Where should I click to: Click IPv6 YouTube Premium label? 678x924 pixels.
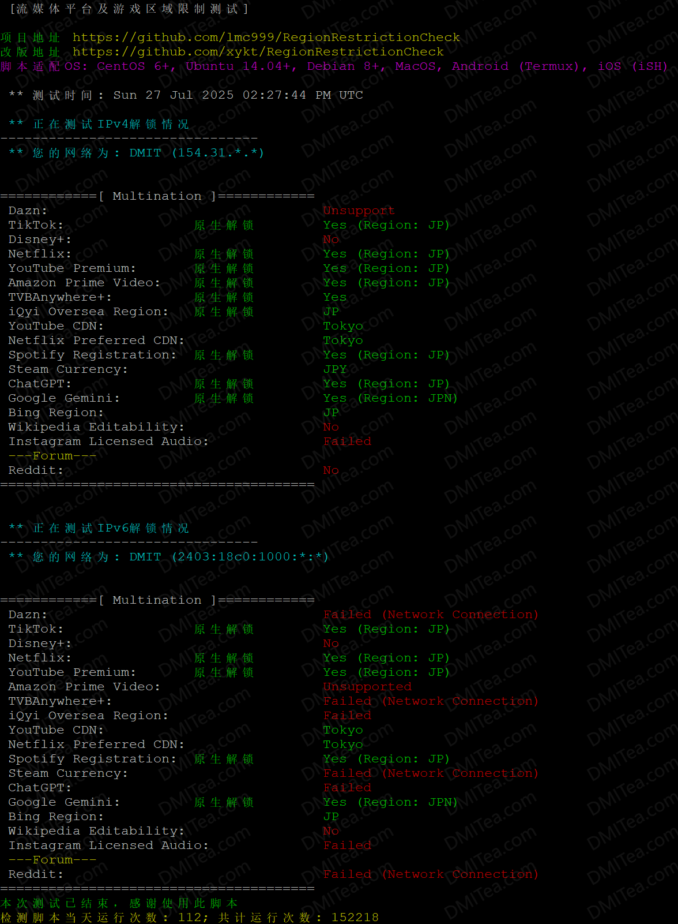[x=72, y=672]
